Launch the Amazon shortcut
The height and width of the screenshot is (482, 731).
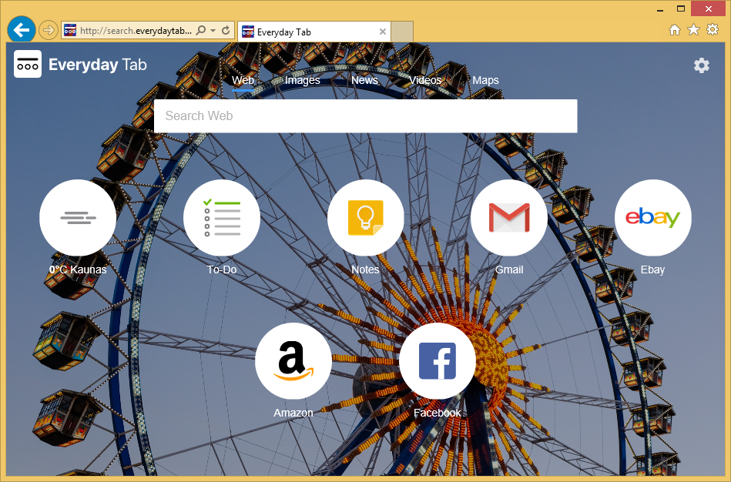click(293, 361)
